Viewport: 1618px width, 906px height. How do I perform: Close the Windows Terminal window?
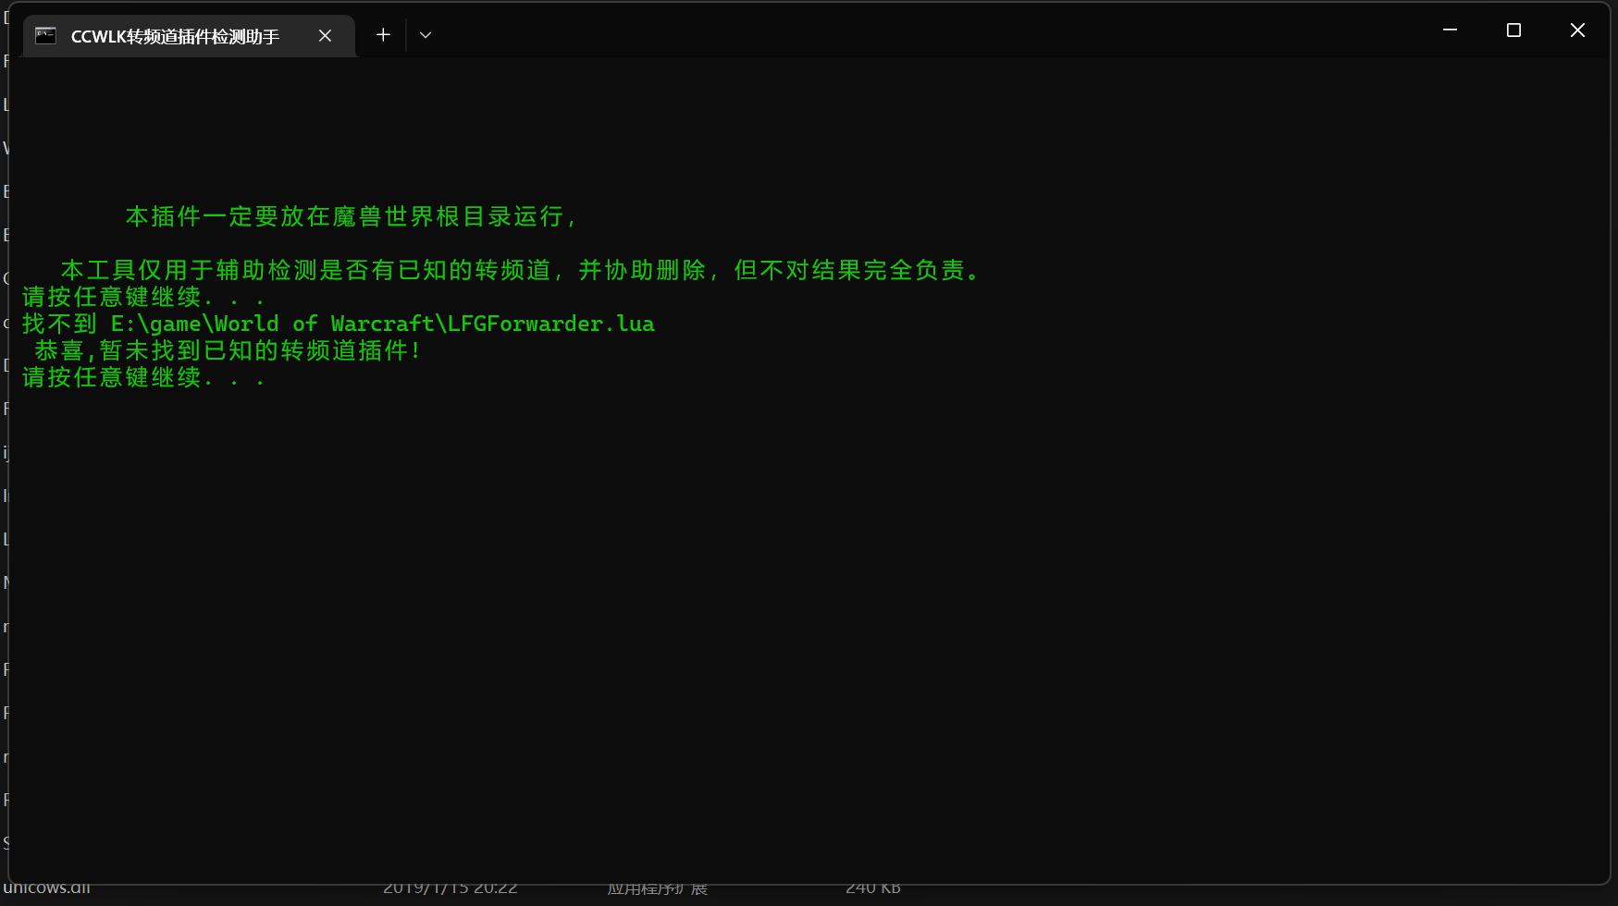(1576, 30)
